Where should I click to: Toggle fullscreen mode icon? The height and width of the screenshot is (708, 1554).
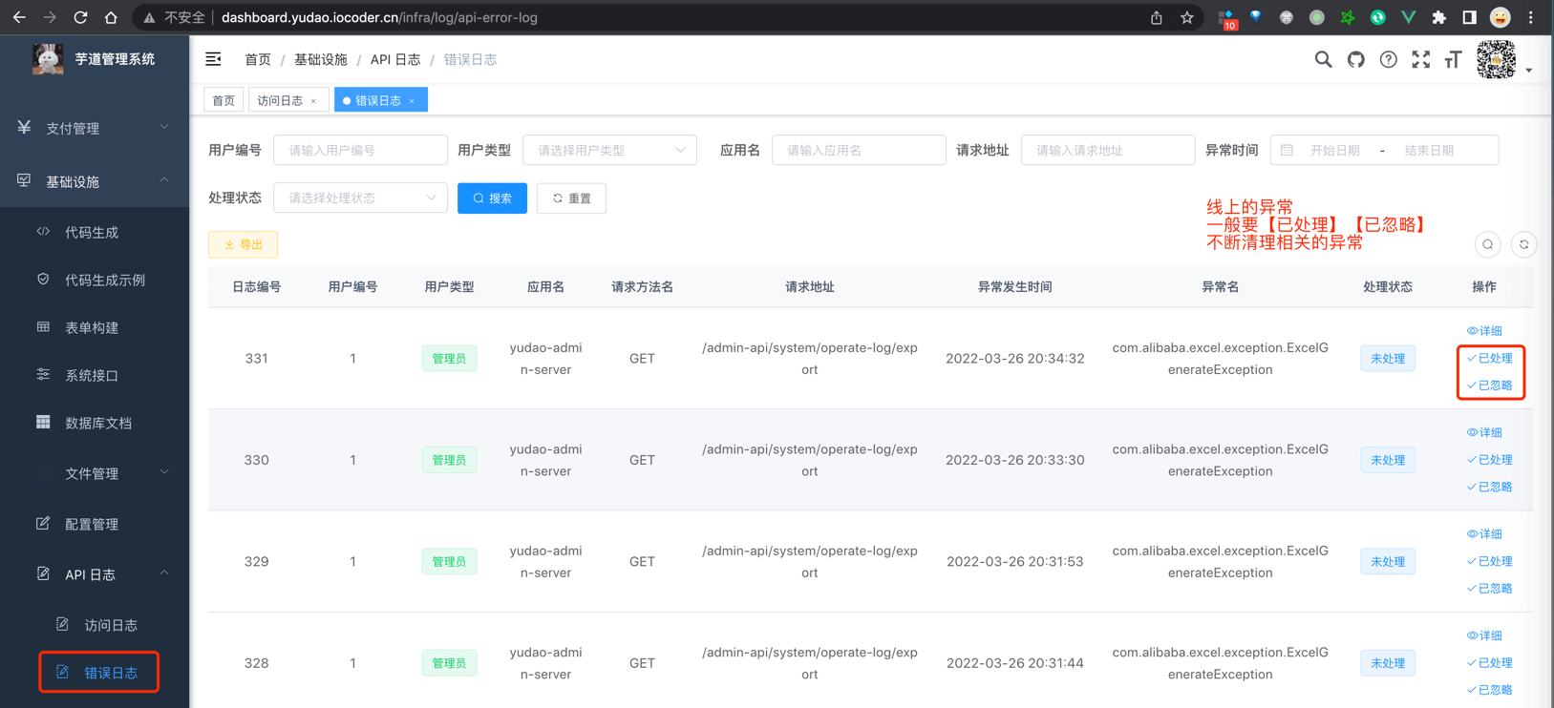1420,60
